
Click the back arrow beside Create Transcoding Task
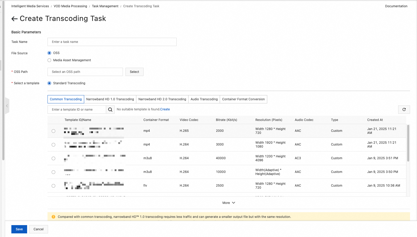(x=14, y=18)
